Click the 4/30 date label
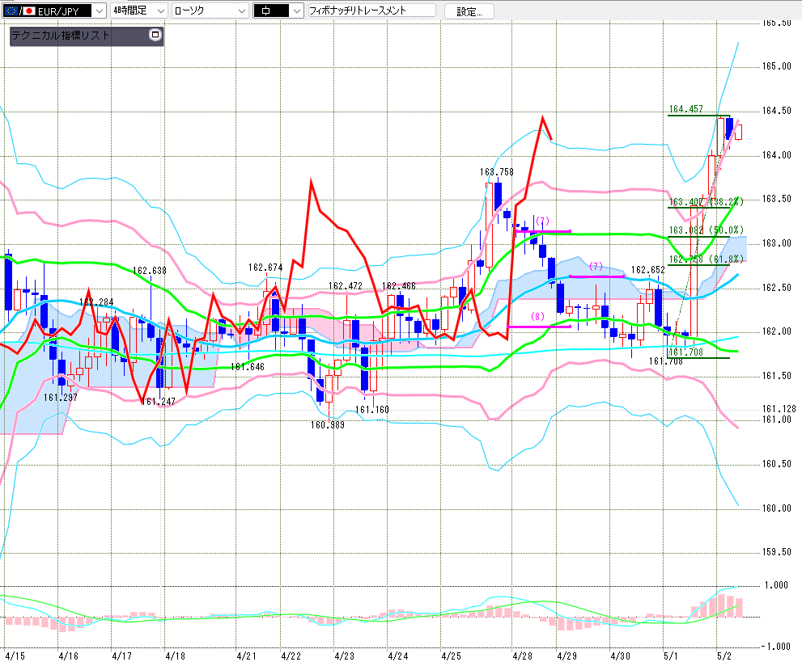Screen dimensions: 802x662 621,656
